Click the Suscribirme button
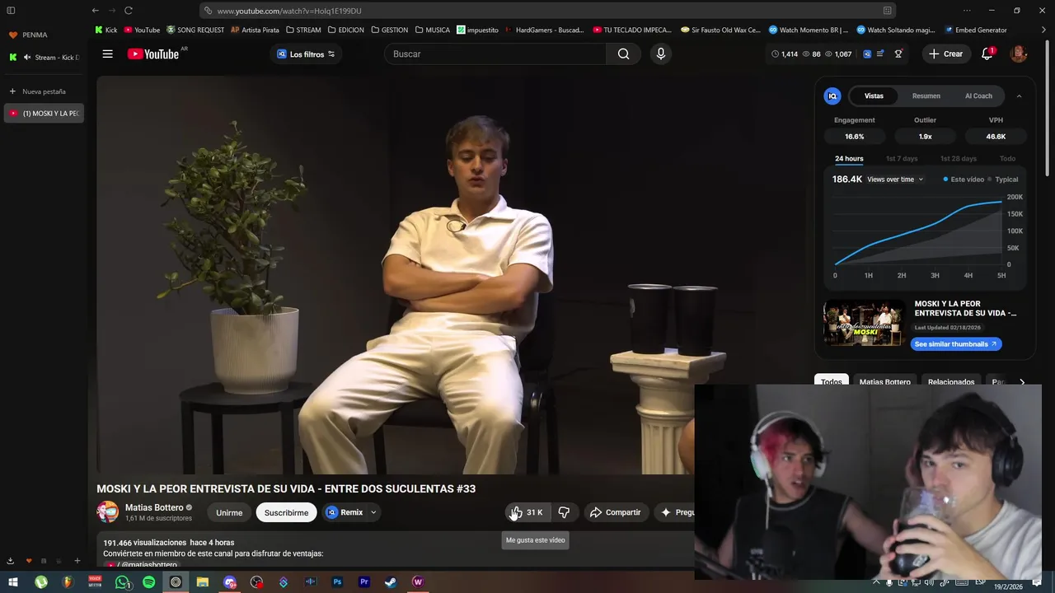1055x593 pixels. (286, 512)
